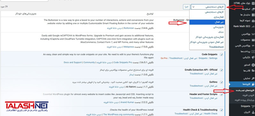
Task: Toggle the Header and Footer Scripts checkbox
Action: point(221,94)
